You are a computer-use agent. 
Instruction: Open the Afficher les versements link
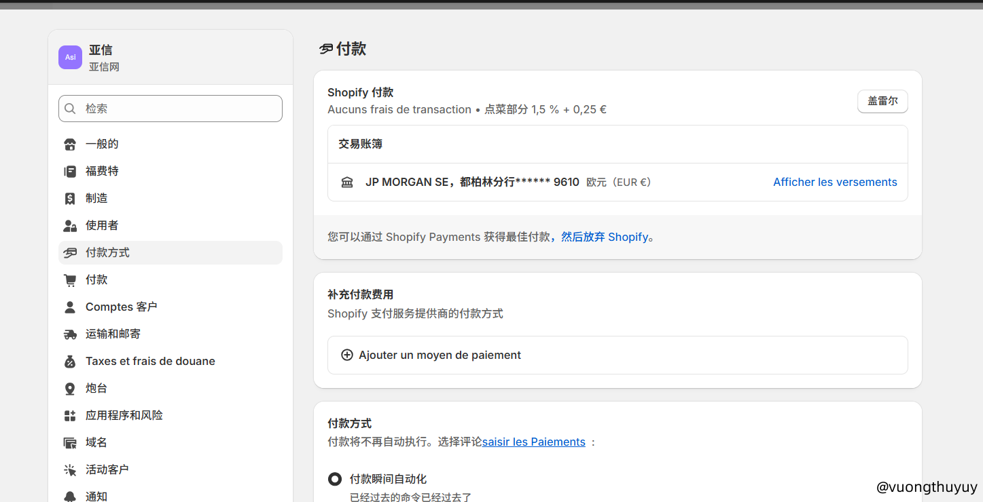[x=835, y=182]
